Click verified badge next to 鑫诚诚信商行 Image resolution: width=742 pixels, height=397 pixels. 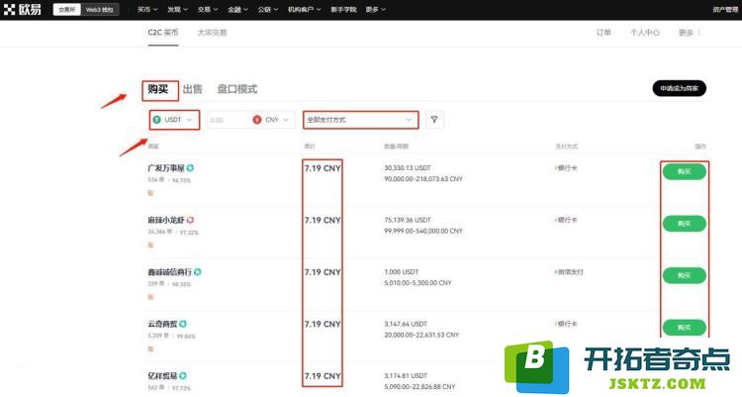[197, 272]
